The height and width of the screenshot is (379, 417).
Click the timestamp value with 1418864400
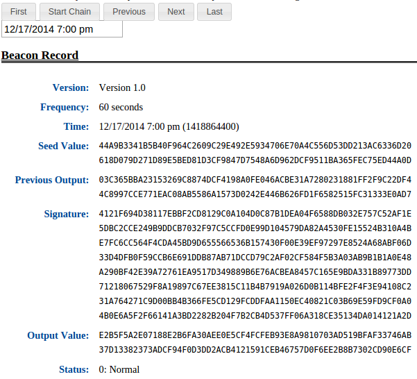point(169,126)
